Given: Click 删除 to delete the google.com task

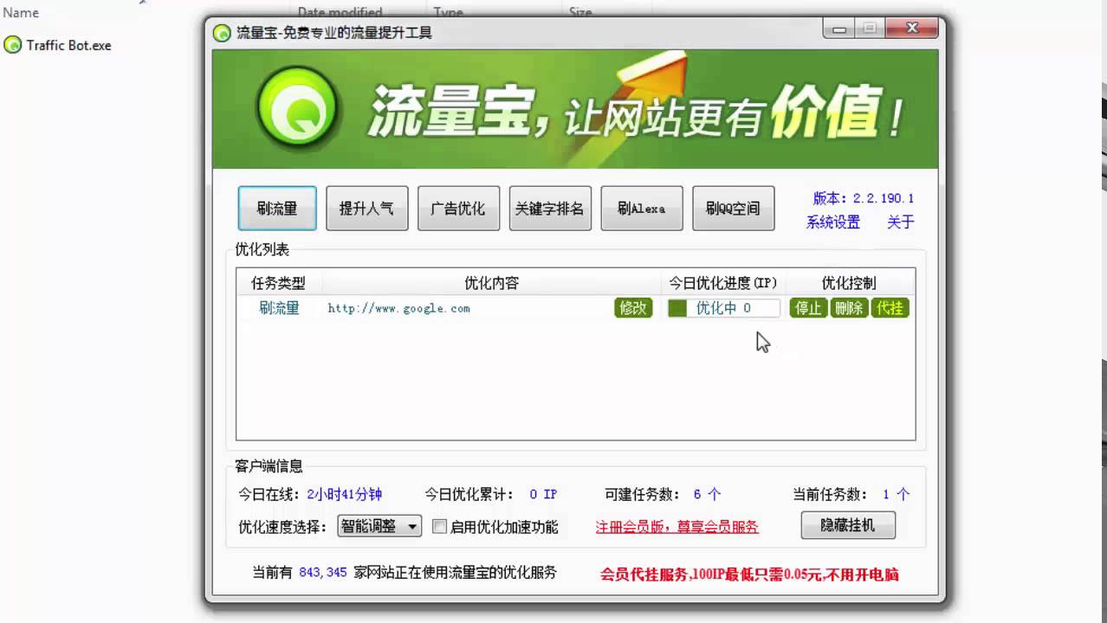Looking at the screenshot, I should click(848, 308).
